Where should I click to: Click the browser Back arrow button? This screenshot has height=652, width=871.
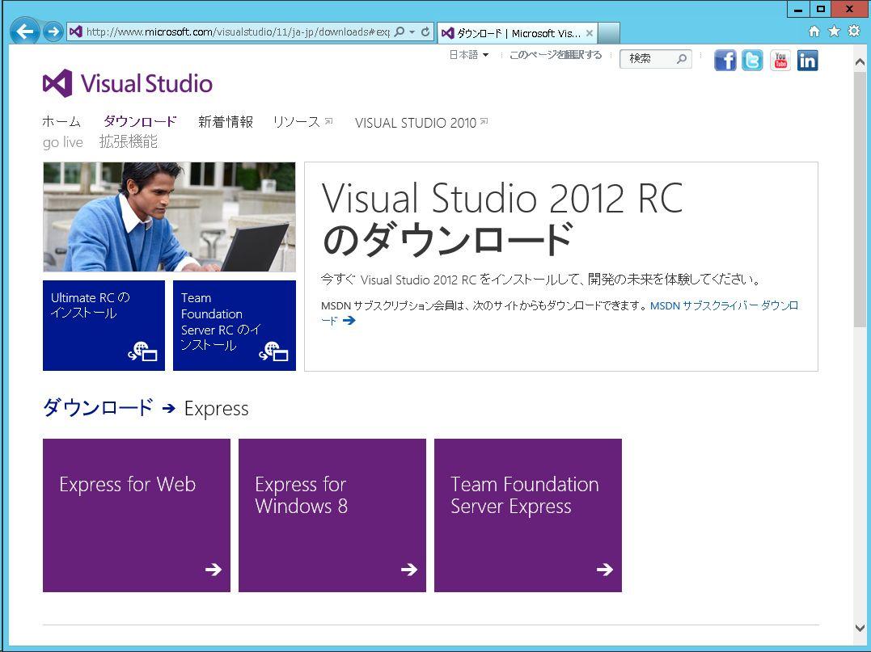click(25, 32)
